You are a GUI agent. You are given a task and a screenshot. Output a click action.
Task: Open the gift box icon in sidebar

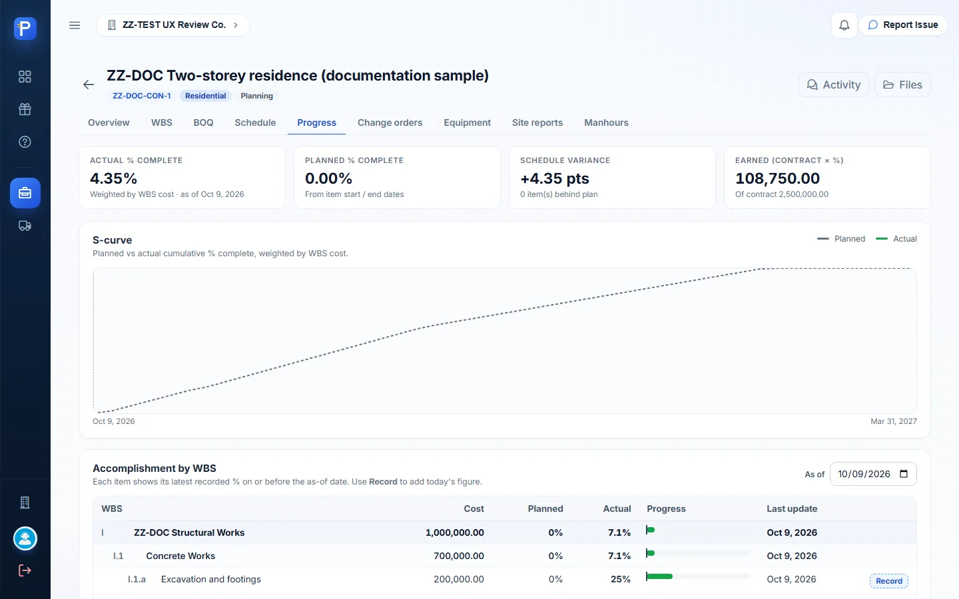click(x=25, y=109)
